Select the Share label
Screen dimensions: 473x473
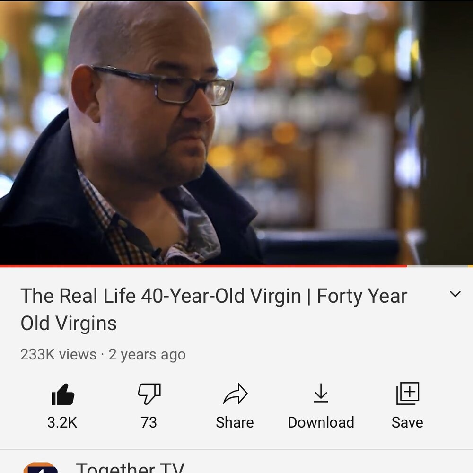(x=235, y=422)
